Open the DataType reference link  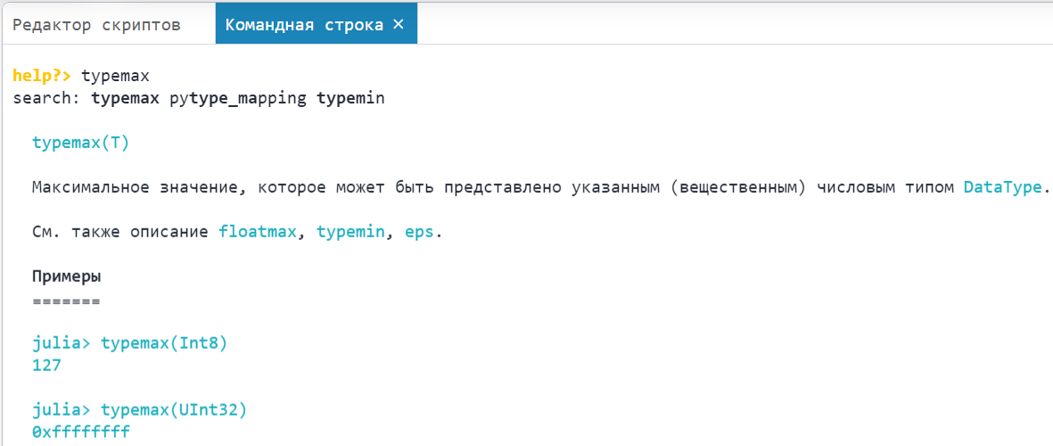coord(1001,187)
